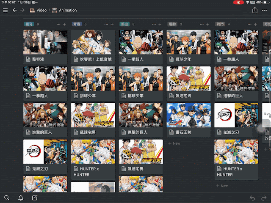Tap the share icon in top bar

tap(255, 10)
